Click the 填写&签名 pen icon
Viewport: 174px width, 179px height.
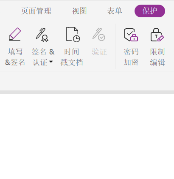pos(15,34)
